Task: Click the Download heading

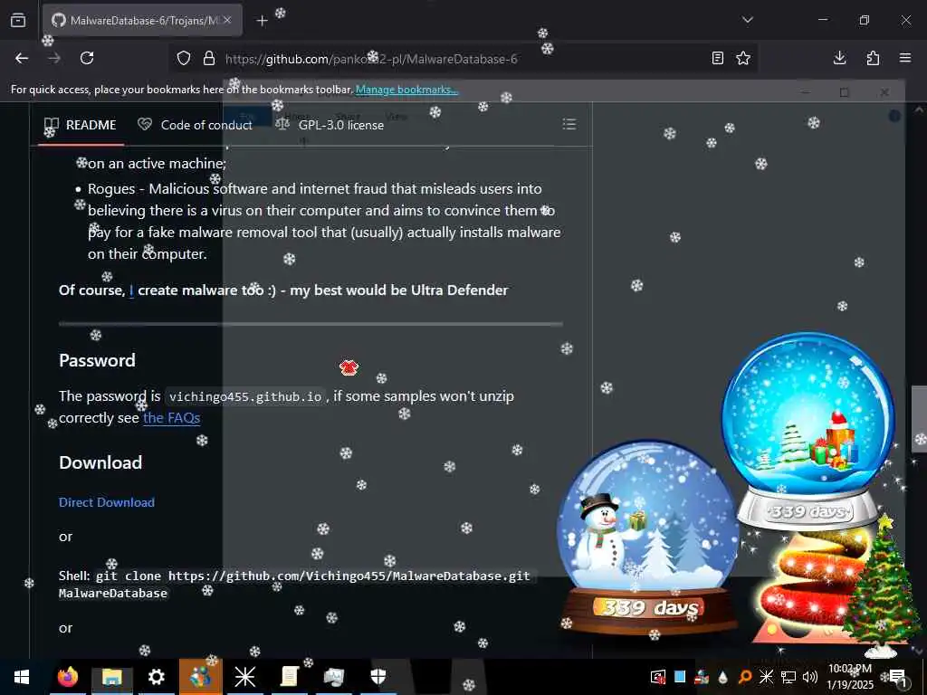Action: point(100,462)
